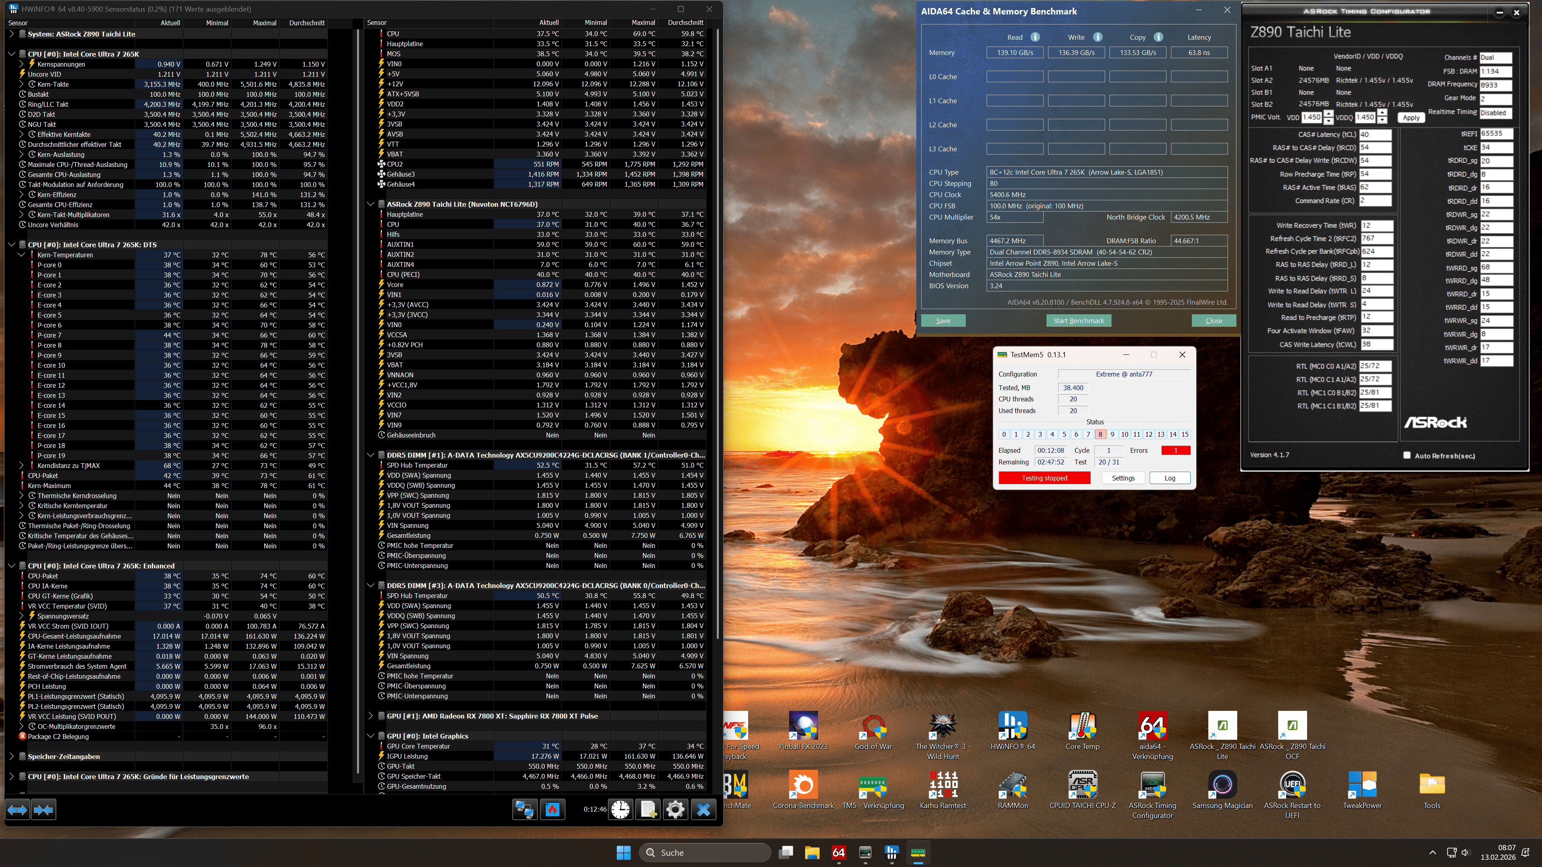Screen dimensions: 1542x867
Task: Start sensor logging with the sheet icon
Action: tap(648, 810)
